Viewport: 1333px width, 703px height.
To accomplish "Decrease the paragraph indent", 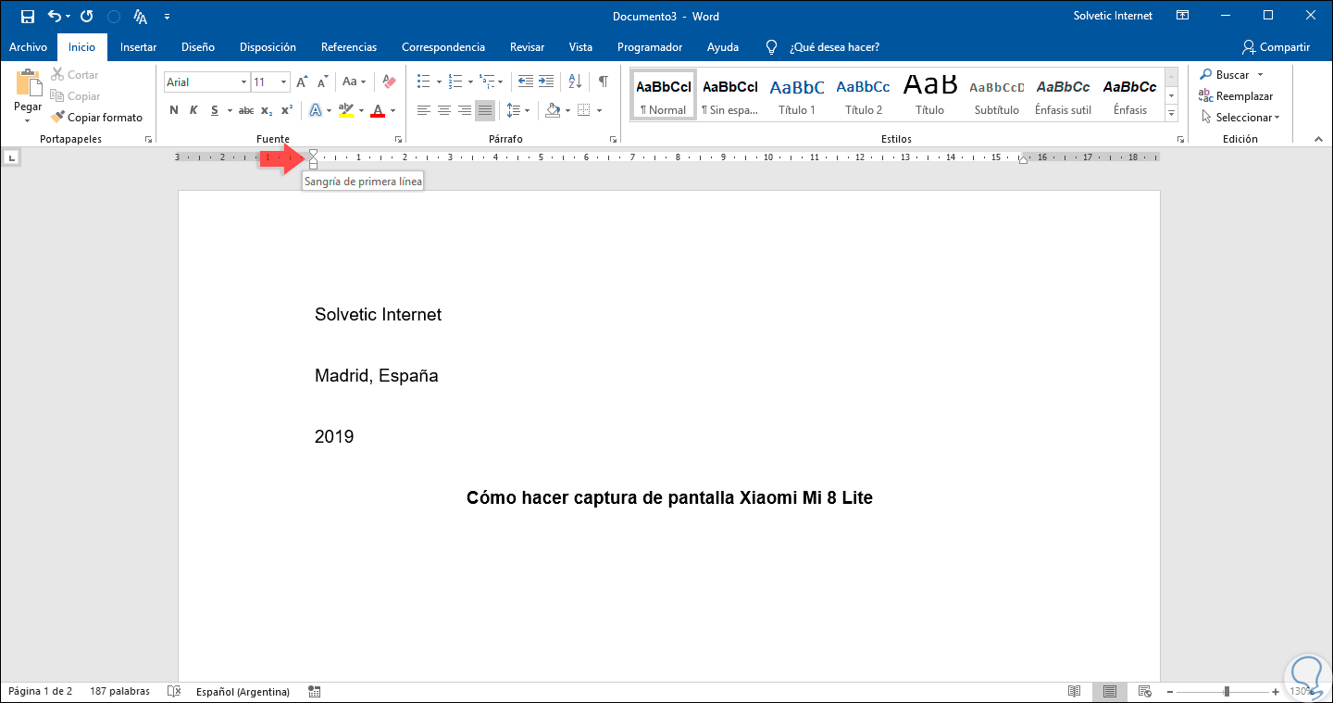I will [x=526, y=82].
